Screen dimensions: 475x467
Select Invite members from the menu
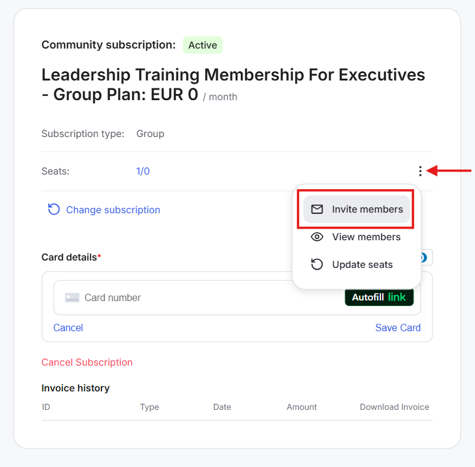(x=367, y=210)
